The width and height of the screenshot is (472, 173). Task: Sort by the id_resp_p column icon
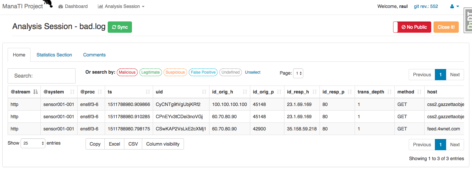tap(349, 92)
